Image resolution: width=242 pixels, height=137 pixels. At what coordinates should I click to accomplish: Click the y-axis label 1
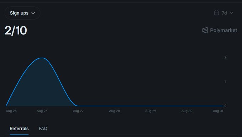click(x=225, y=81)
